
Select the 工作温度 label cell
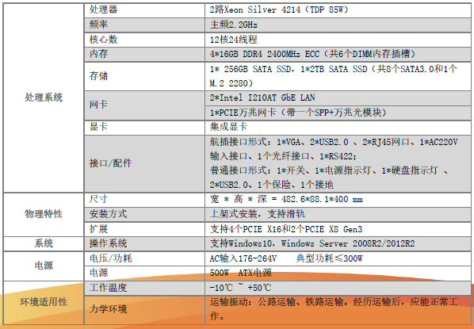pyautogui.click(x=144, y=288)
